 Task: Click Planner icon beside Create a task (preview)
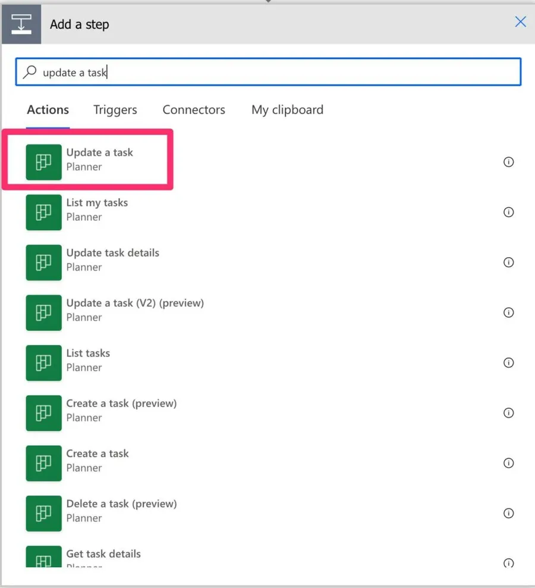[44, 413]
